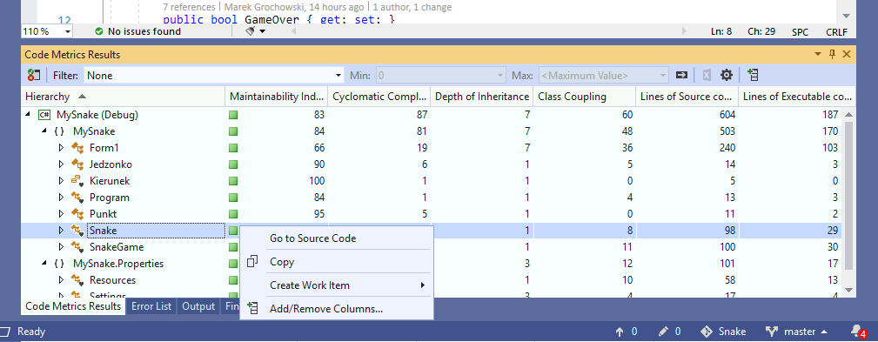878x342 pixels.
Task: Sort by Class Coupling column header
Action: (x=585, y=97)
